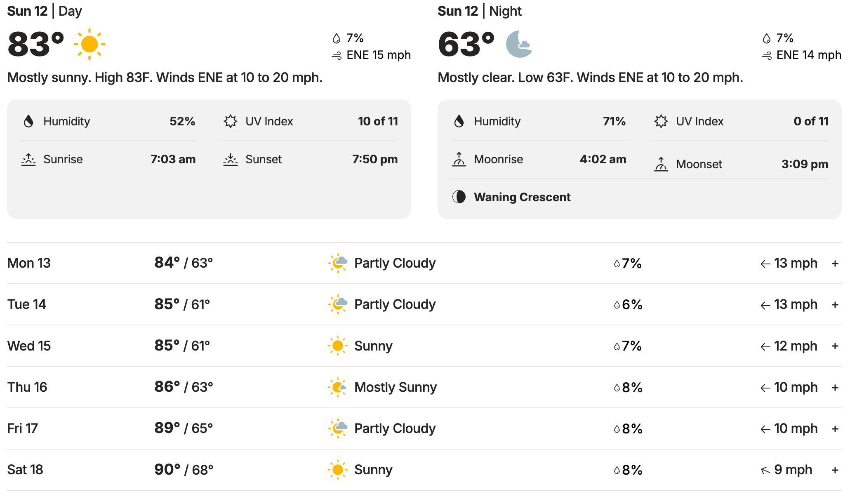Image resolution: width=857 pixels, height=499 pixels.
Task: Open the Sat 18 forecast via plus sign
Action: tap(835, 470)
